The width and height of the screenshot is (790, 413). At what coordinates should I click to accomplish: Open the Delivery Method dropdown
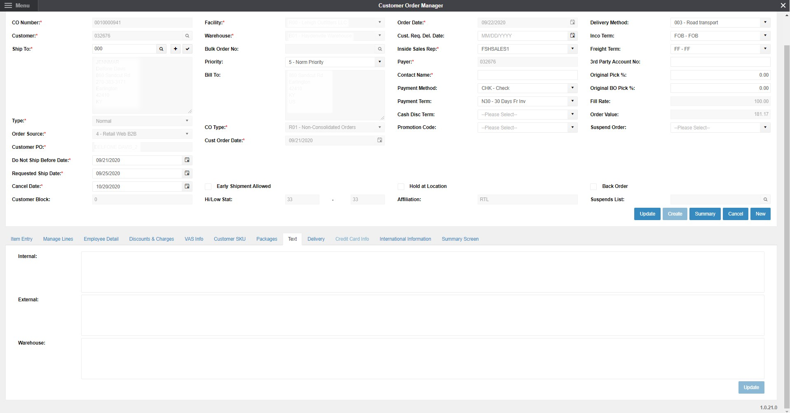coord(765,23)
